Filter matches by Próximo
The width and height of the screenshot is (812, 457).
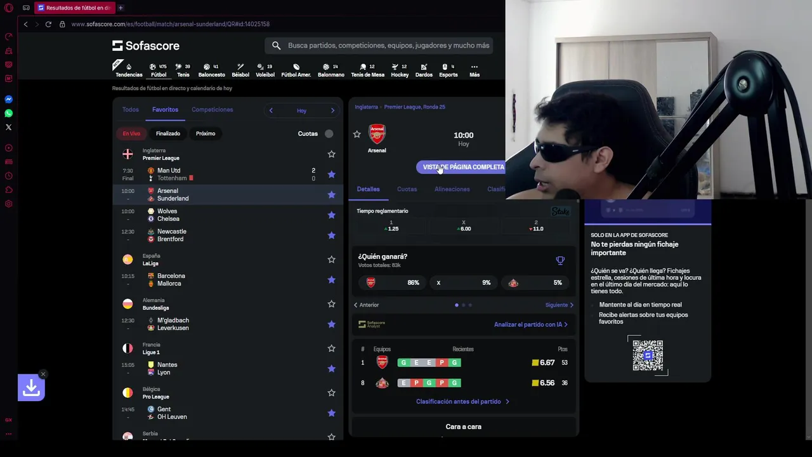point(206,133)
